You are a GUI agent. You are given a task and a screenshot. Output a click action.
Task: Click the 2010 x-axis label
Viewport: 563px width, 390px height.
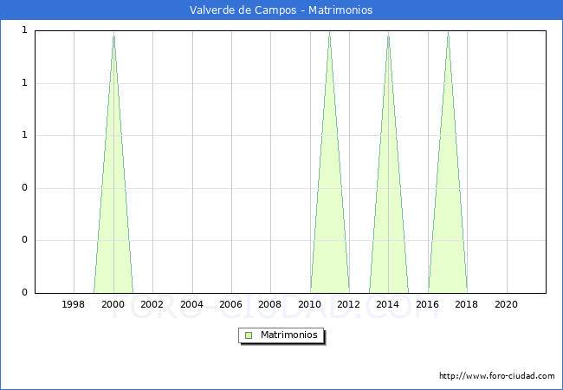click(309, 304)
